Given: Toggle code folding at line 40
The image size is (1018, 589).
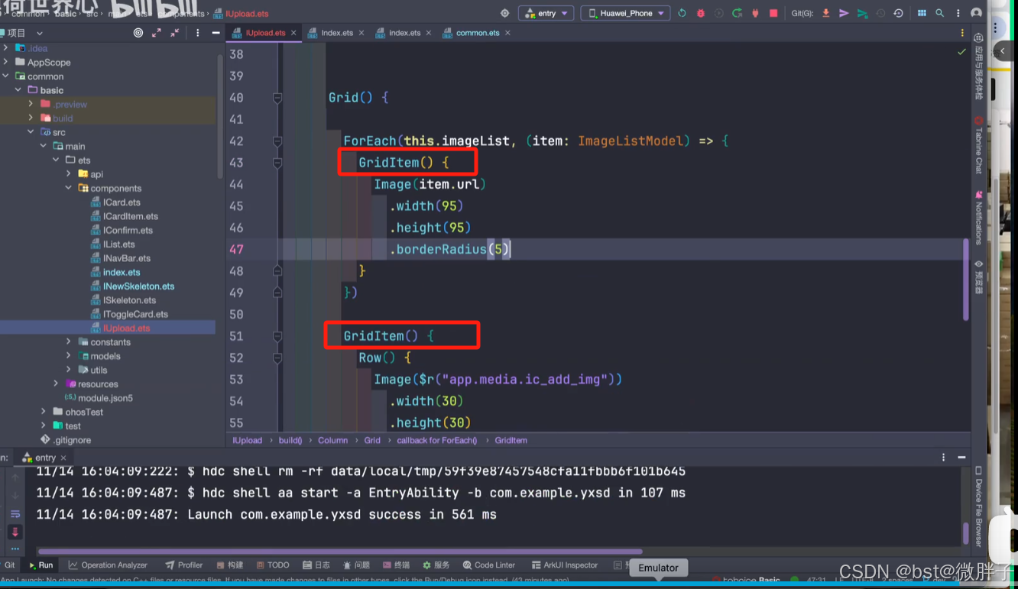Looking at the screenshot, I should coord(277,98).
